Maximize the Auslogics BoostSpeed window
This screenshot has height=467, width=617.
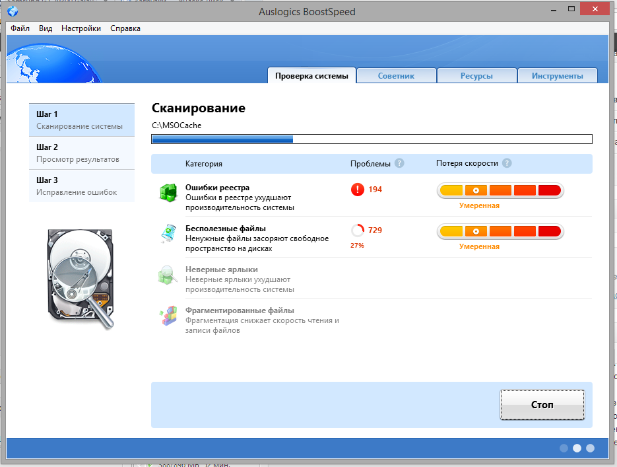click(571, 9)
